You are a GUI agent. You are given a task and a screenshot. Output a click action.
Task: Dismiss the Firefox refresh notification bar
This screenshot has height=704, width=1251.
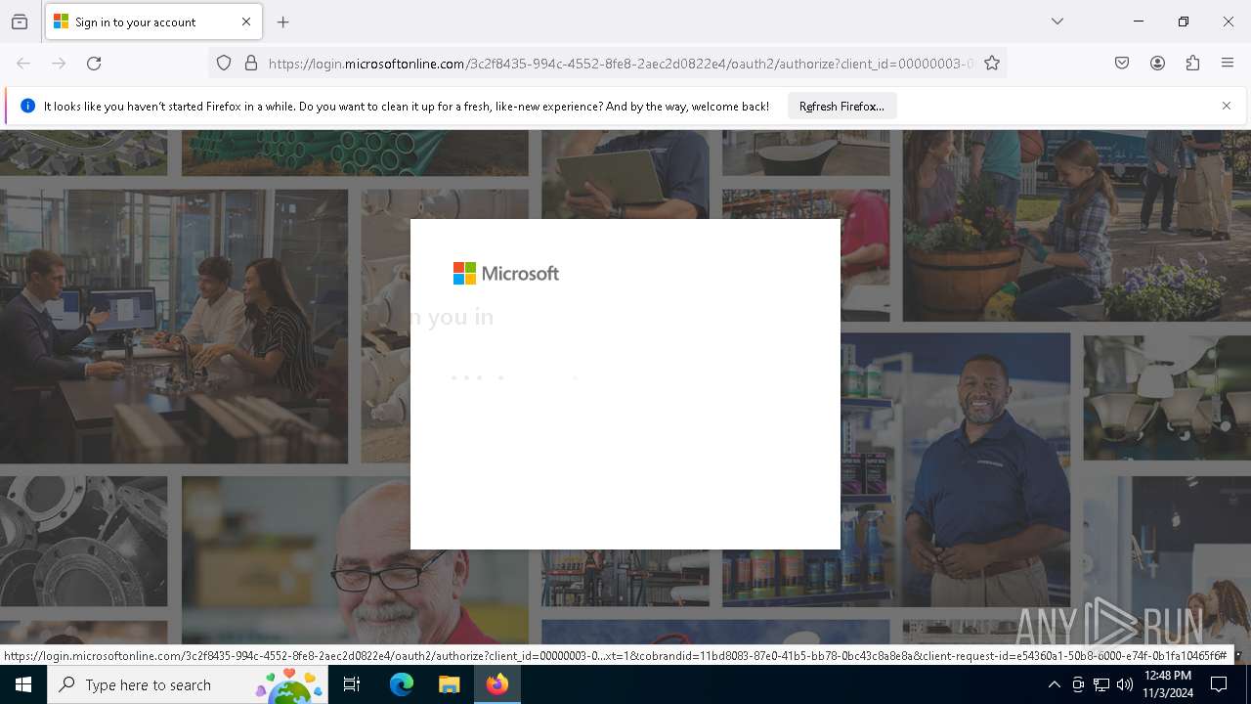1227,106
